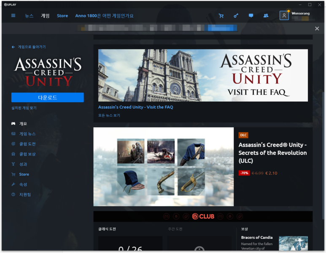Maximize the Uplay window
The width and height of the screenshot is (326, 253).
tap(310, 5)
